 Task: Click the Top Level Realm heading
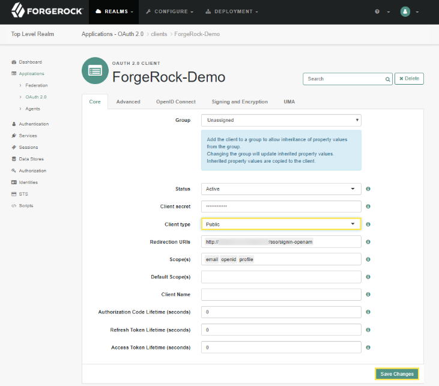[x=32, y=34]
